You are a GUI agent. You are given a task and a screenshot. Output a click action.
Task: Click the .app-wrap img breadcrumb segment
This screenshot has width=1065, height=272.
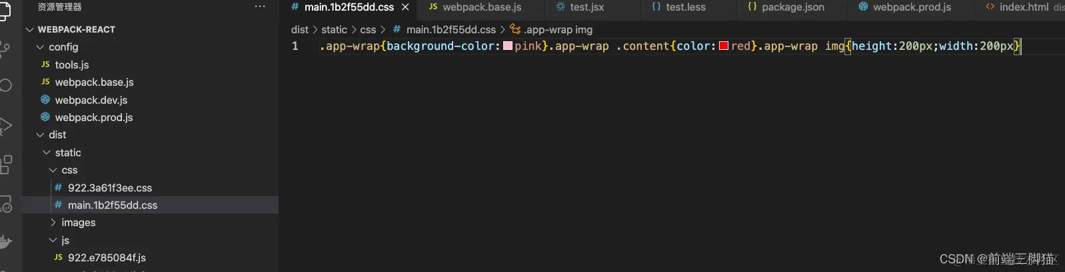pyautogui.click(x=558, y=29)
